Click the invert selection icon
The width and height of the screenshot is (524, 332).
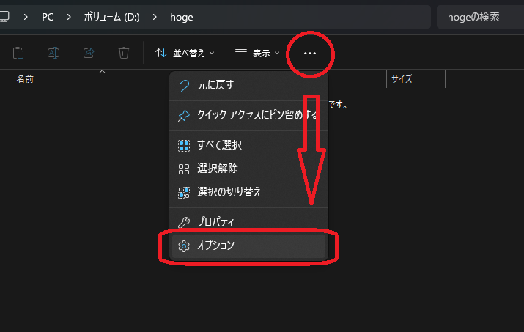pyautogui.click(x=184, y=193)
